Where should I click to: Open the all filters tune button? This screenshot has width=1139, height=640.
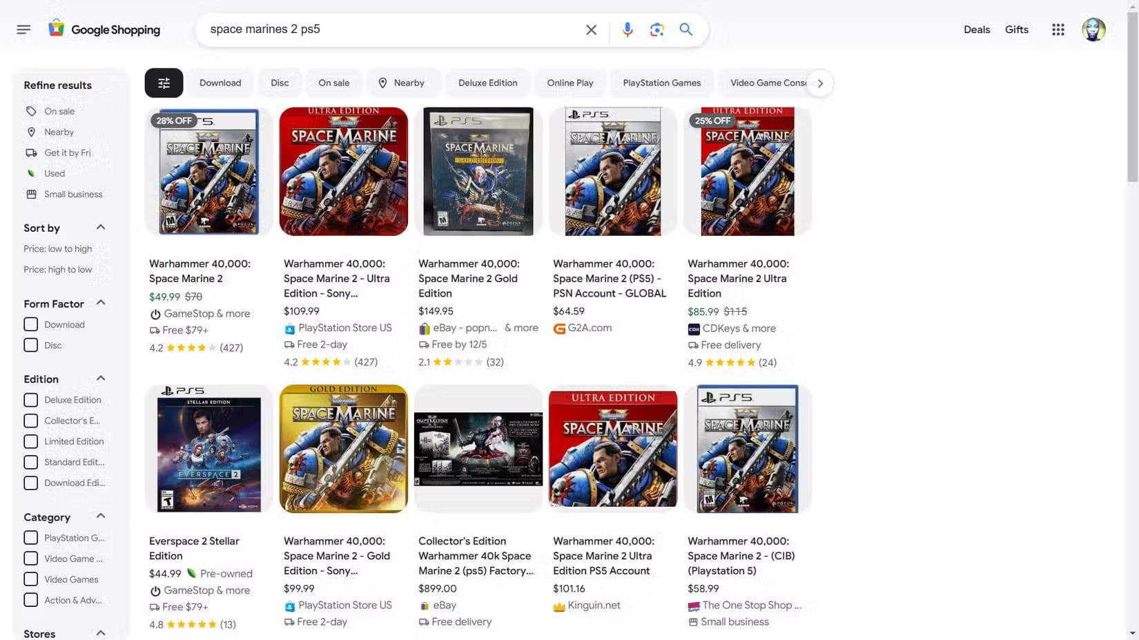pos(164,83)
